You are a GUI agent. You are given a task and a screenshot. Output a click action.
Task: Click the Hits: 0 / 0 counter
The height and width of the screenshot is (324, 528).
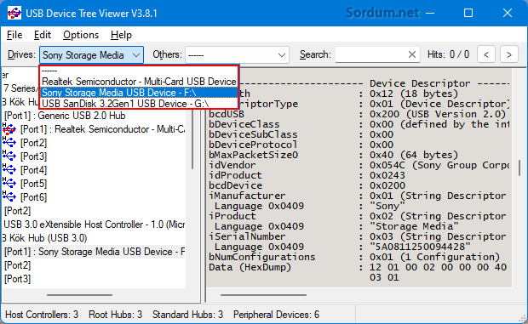448,54
